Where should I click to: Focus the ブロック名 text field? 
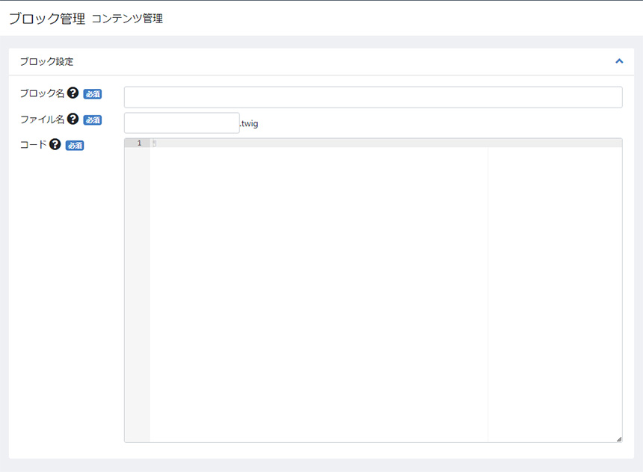(372, 97)
